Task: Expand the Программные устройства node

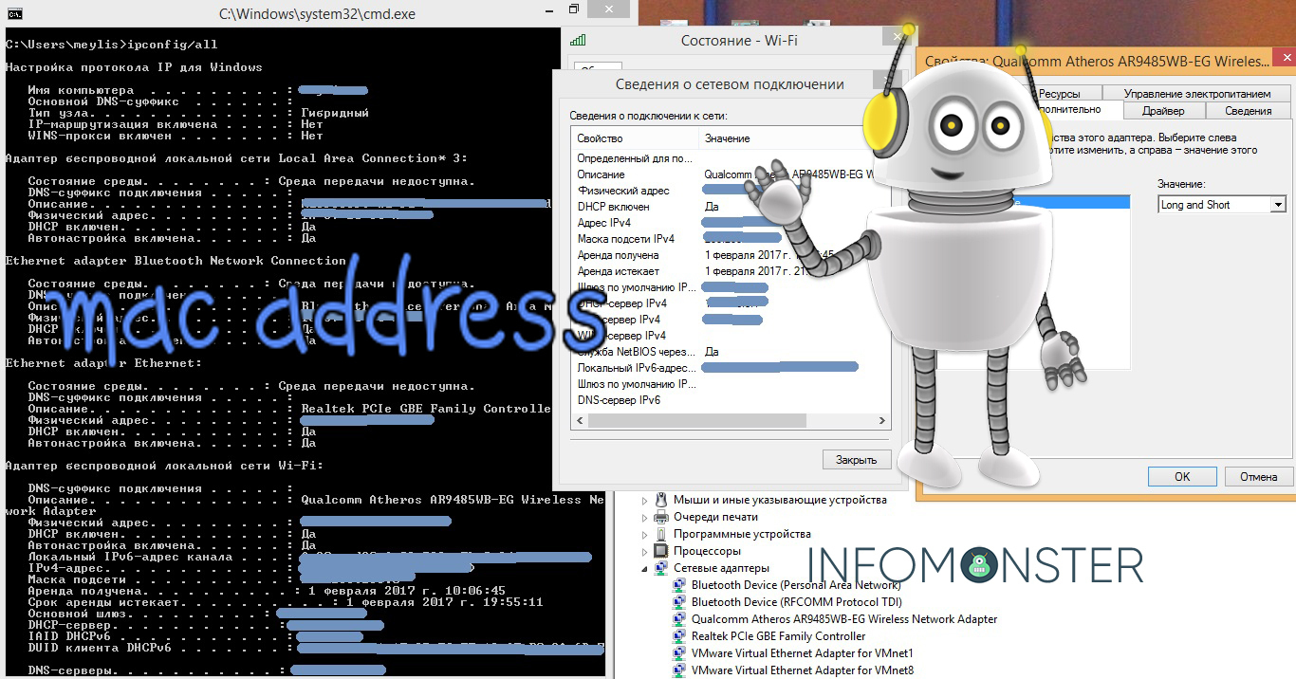Action: (645, 535)
